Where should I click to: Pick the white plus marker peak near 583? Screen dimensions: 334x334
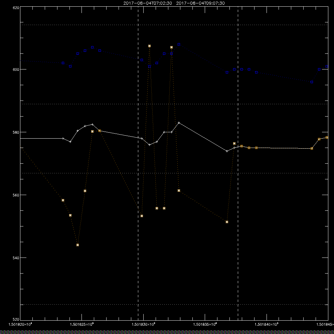tap(179, 123)
